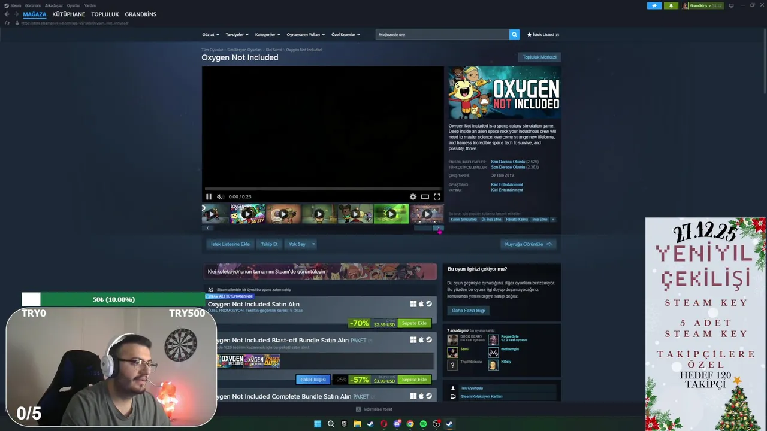Open Steam Koleksiyon Kartları link
This screenshot has height=431, width=767.
[481, 396]
